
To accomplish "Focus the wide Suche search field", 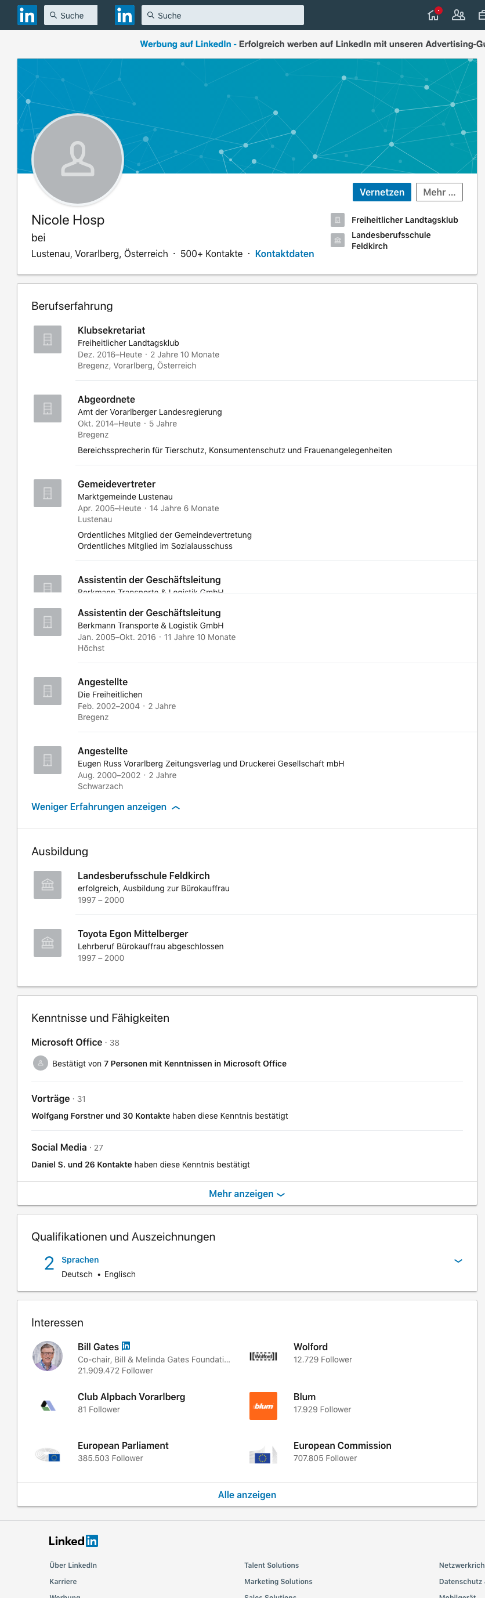I will [223, 16].
